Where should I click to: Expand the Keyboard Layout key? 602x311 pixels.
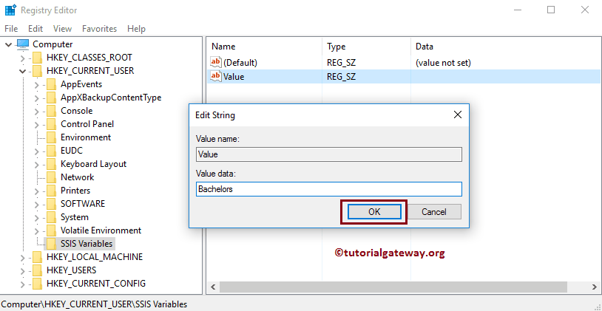tap(36, 165)
